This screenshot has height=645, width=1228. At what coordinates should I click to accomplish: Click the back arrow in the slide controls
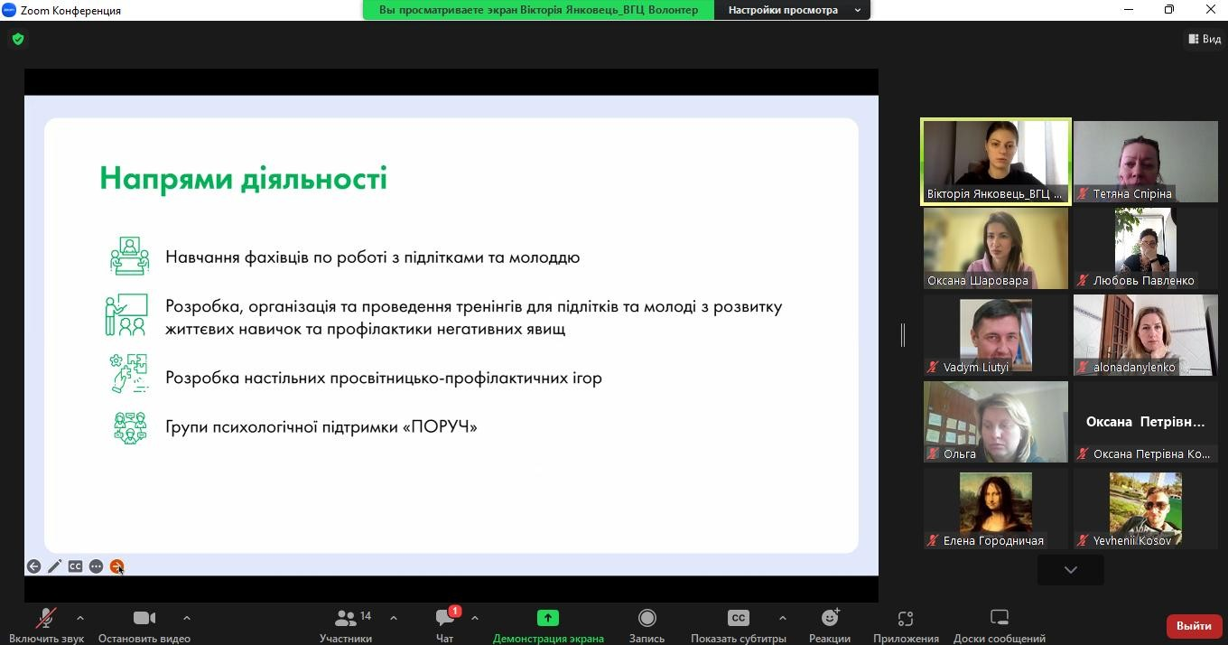point(33,566)
